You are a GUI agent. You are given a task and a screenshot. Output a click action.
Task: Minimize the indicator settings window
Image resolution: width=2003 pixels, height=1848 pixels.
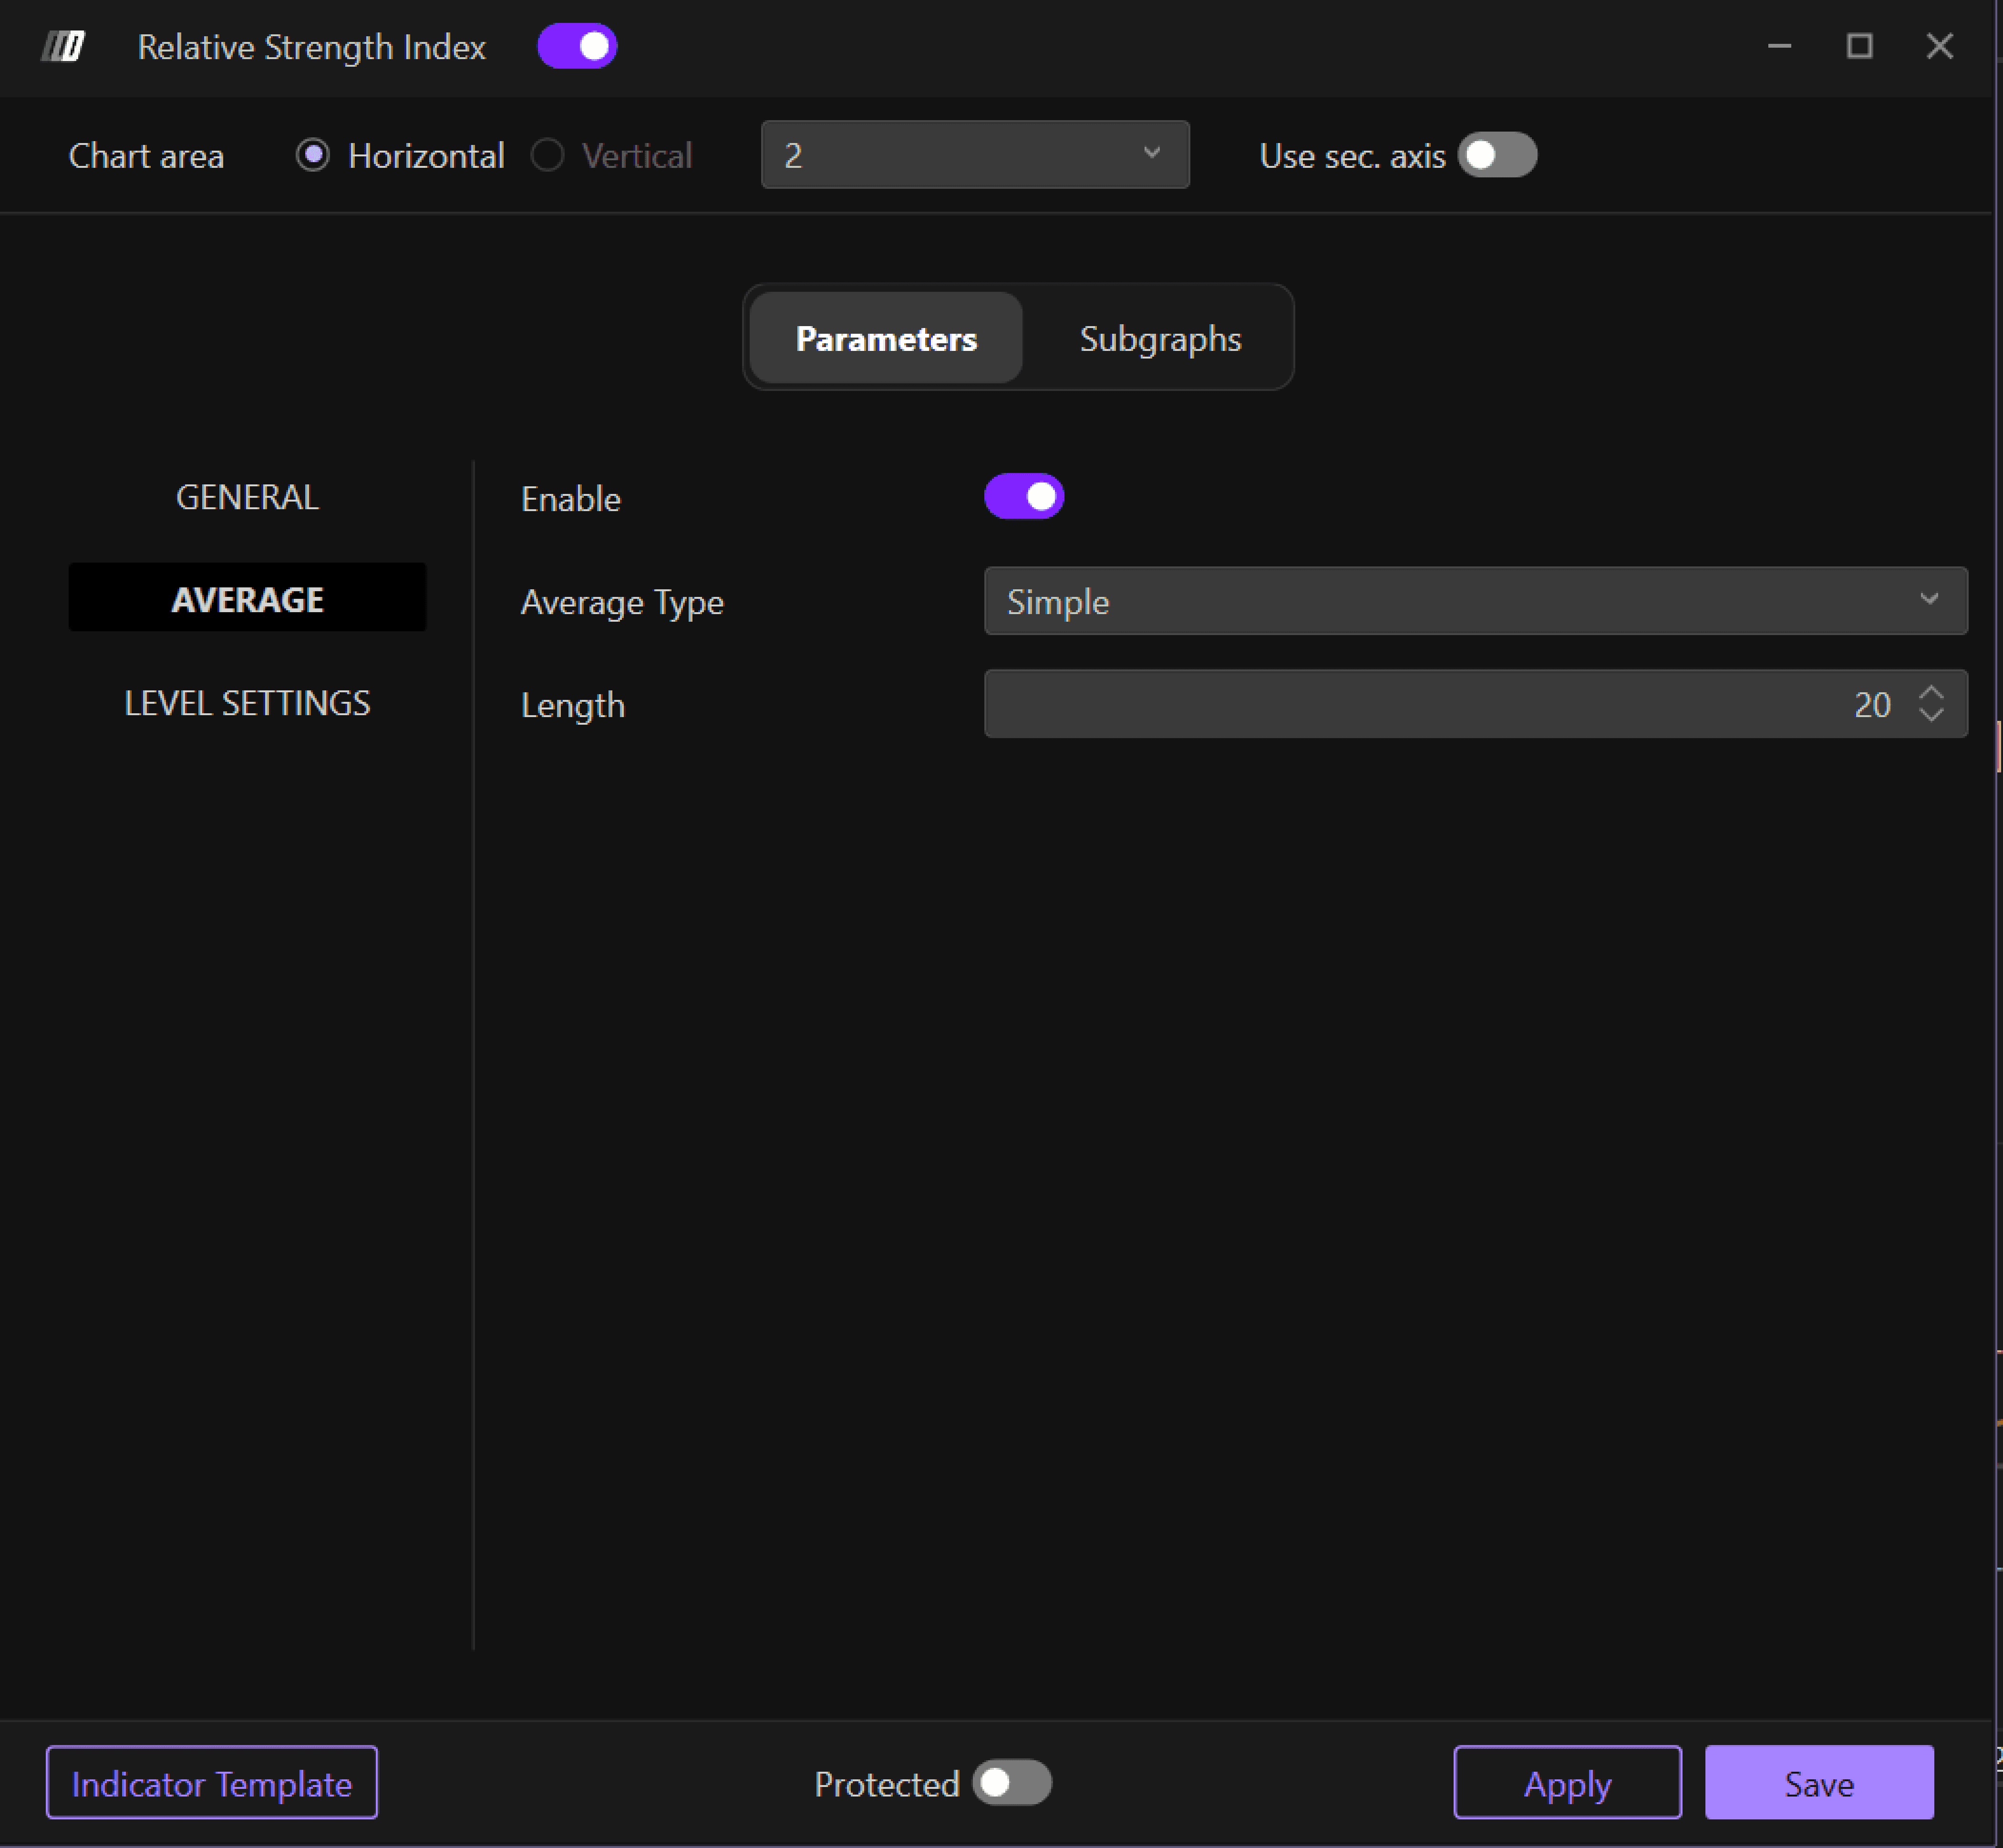point(1779,46)
